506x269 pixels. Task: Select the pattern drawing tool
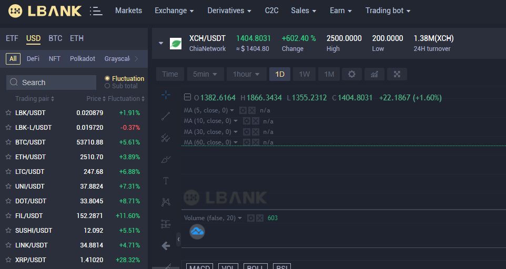pyautogui.click(x=166, y=202)
